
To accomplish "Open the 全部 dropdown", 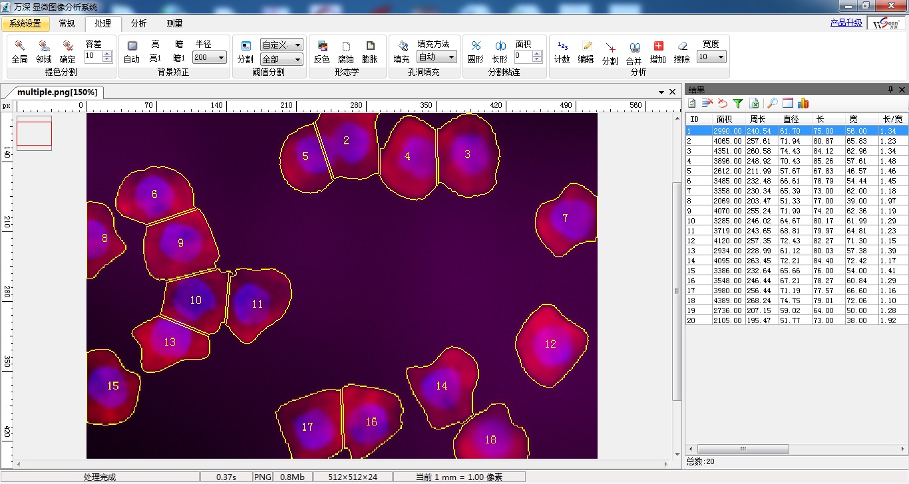I will click(x=297, y=60).
